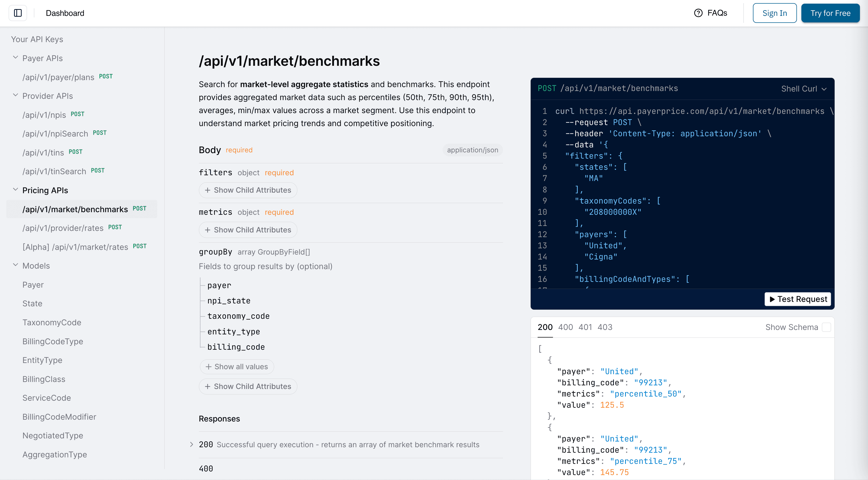Select the /api/v1/payer/plans endpoint

(58, 77)
